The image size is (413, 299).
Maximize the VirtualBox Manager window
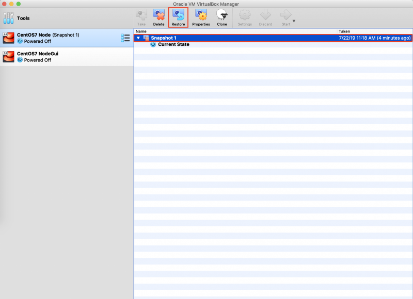coord(19,4)
